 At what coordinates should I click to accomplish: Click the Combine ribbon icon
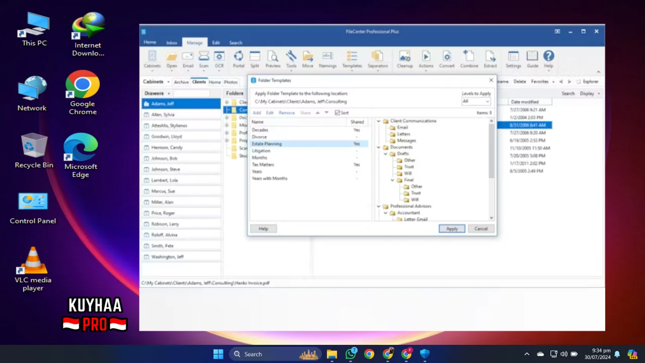point(469,59)
